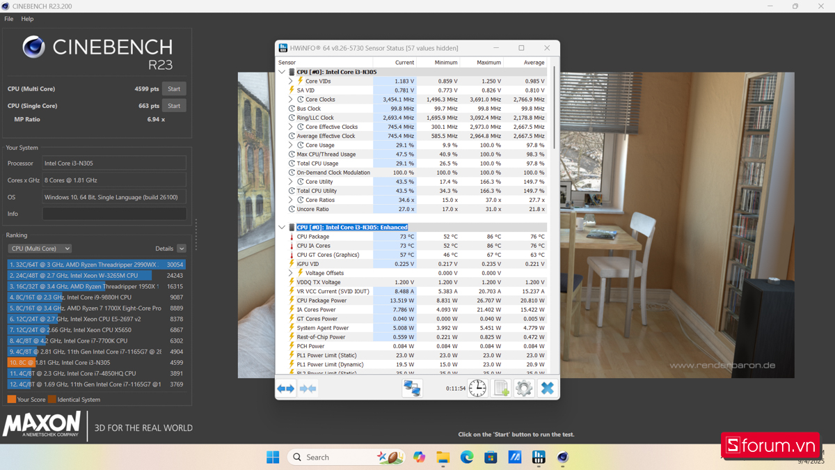835x470 pixels.
Task: Expand the Core VIDs row
Action: (x=291, y=81)
